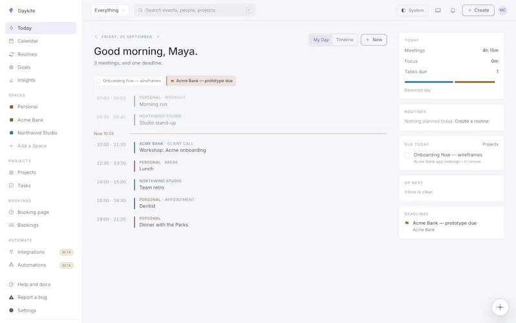The width and height of the screenshot is (516, 323).
Task: Open the Help and docs question icon
Action: pos(11,284)
